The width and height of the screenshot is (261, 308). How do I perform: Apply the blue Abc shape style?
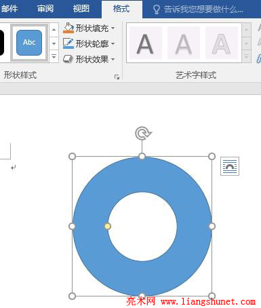pyautogui.click(x=29, y=43)
